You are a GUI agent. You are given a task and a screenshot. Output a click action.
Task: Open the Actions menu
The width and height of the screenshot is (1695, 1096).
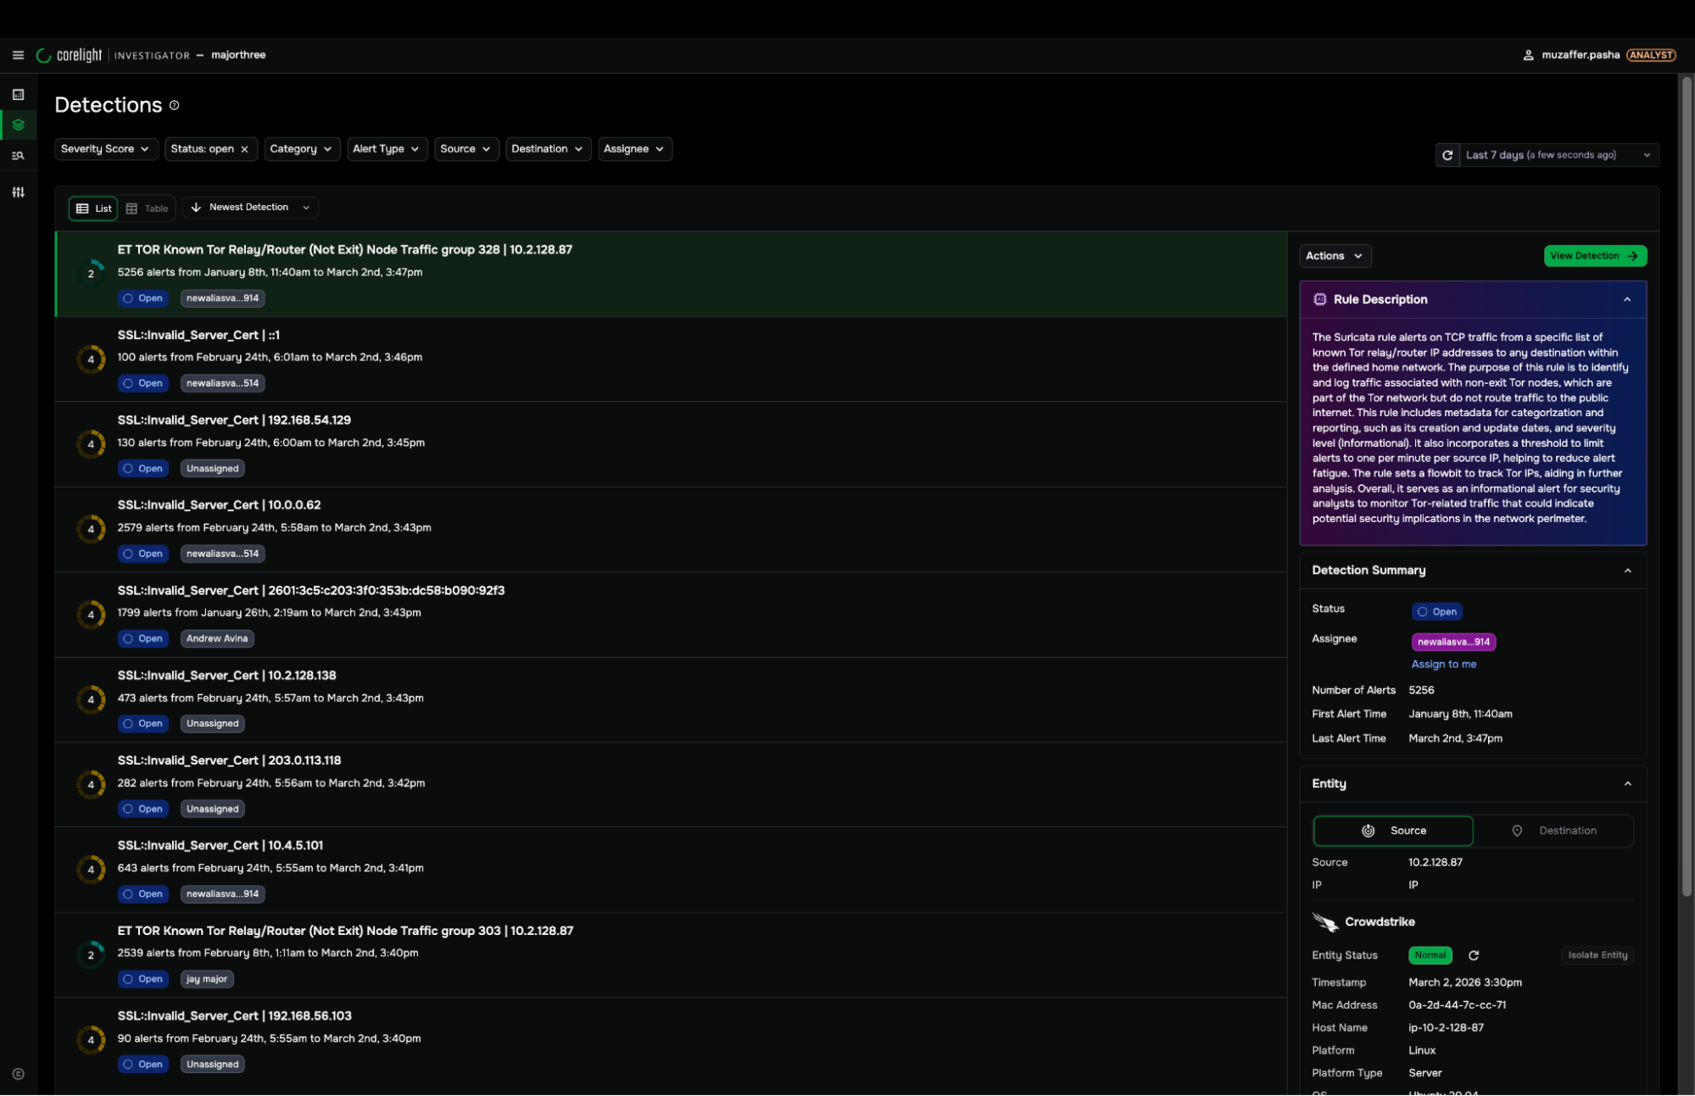(1334, 256)
